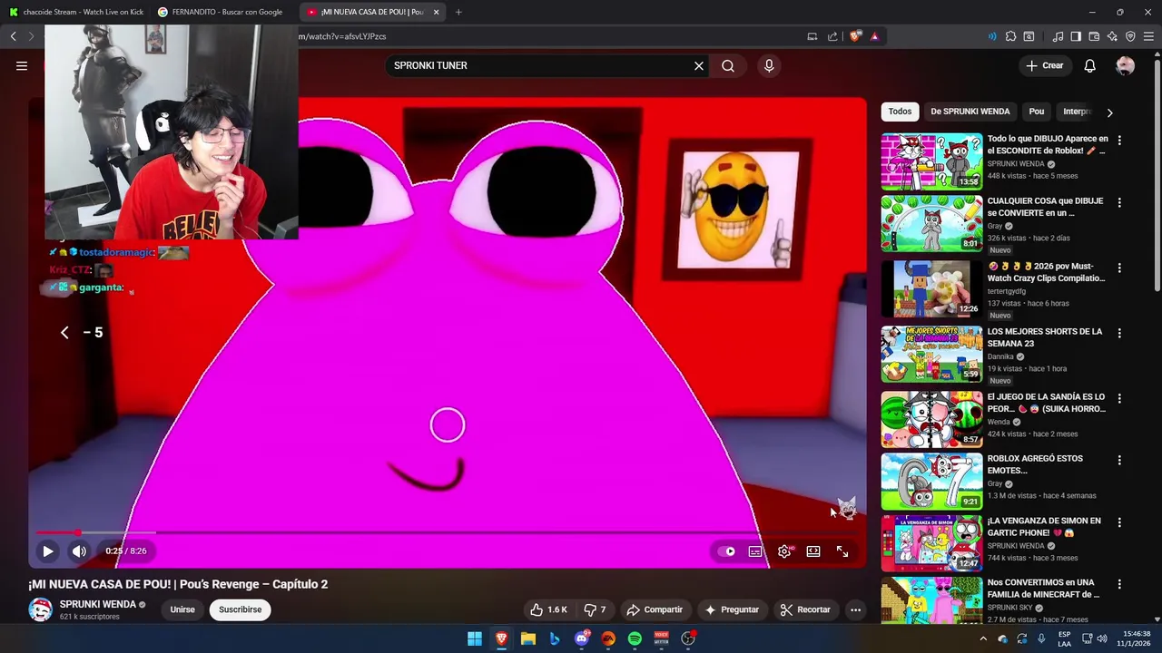The height and width of the screenshot is (653, 1162).
Task: Open the Windows Start menu
Action: 475,638
